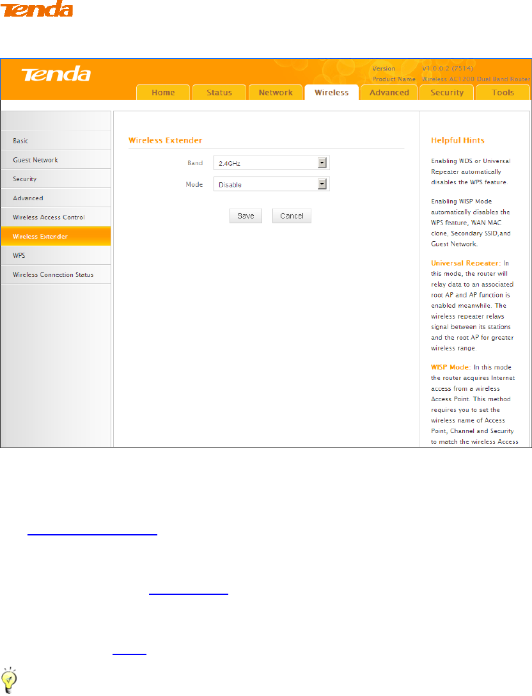Image resolution: width=532 pixels, height=696 pixels.
Task: Open the Network tab
Action: tap(276, 92)
